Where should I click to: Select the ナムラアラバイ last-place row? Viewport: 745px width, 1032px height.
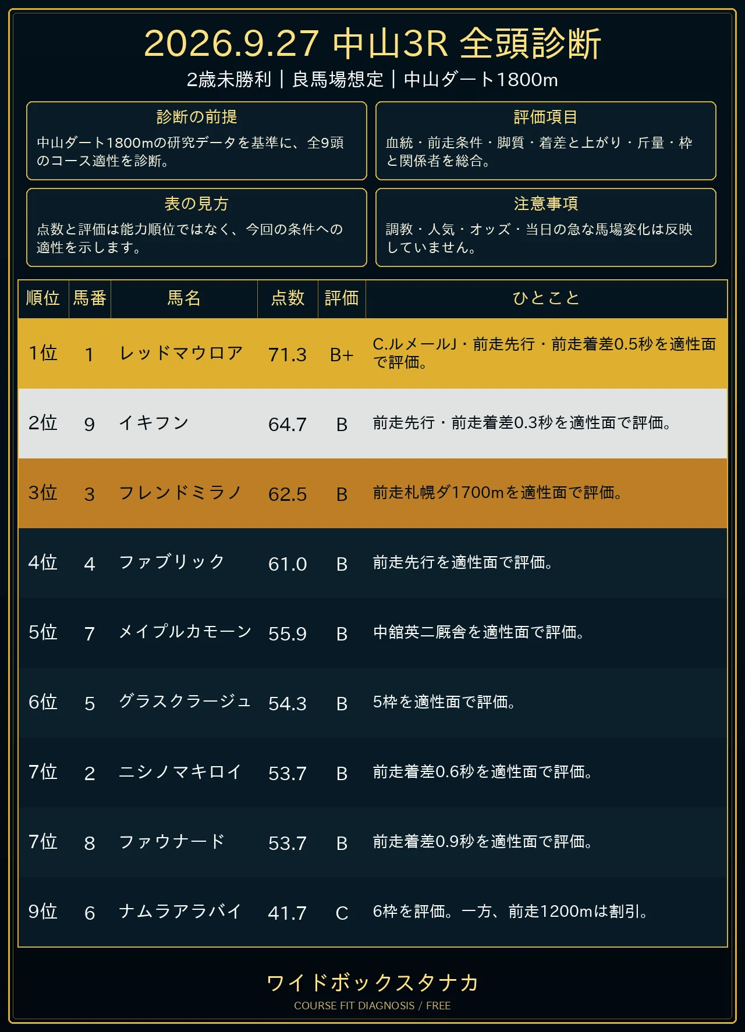tap(372, 912)
